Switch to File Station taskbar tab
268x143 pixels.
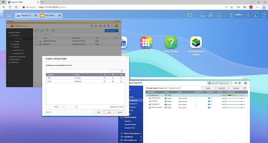click(x=50, y=15)
